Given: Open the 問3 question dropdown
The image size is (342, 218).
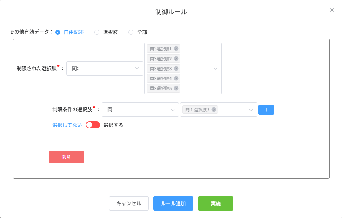Looking at the screenshot, I should [105, 68].
